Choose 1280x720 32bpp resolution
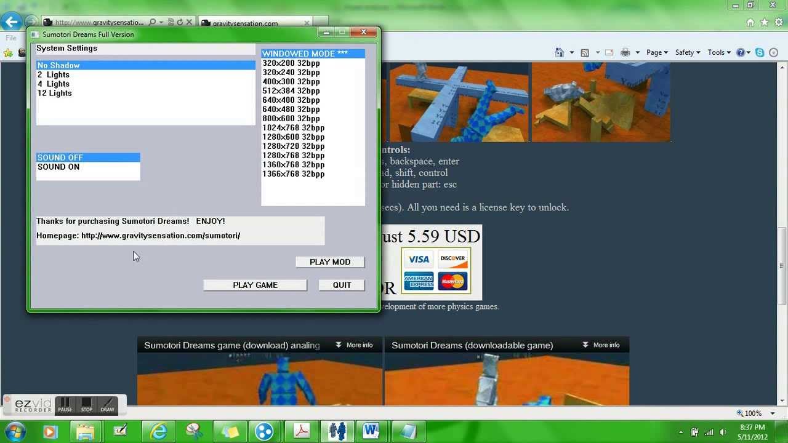 (313, 146)
